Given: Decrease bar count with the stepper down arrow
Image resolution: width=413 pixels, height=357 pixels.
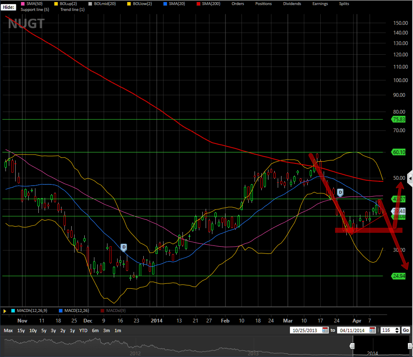Looking at the screenshot, I should pyautogui.click(x=397, y=332).
